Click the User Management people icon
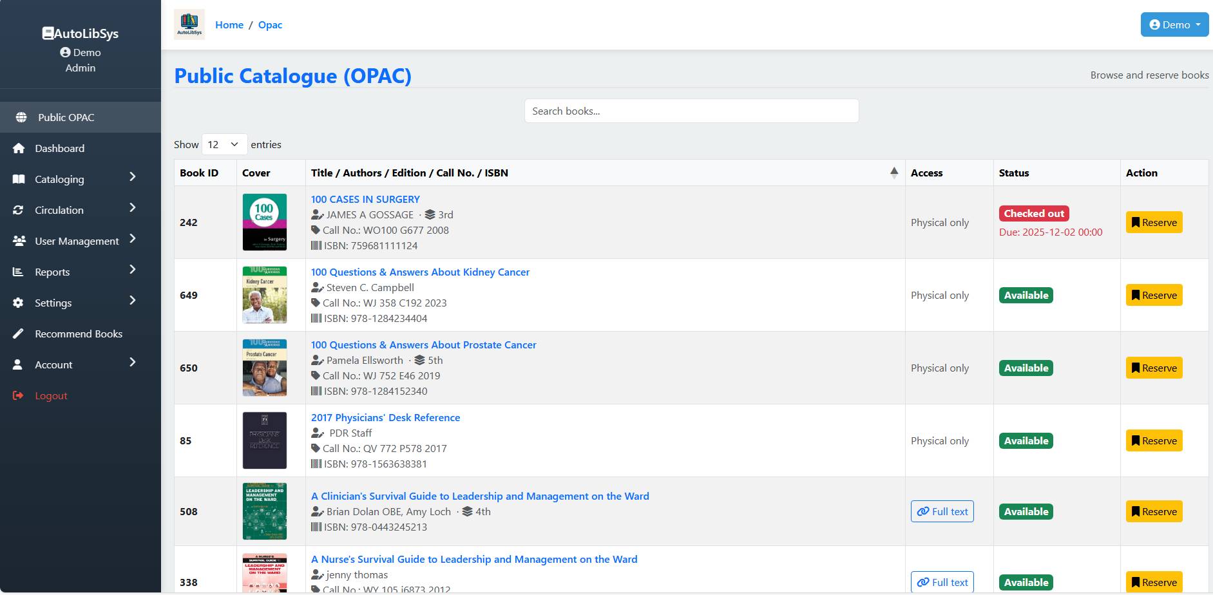This screenshot has width=1213, height=595. click(x=19, y=241)
